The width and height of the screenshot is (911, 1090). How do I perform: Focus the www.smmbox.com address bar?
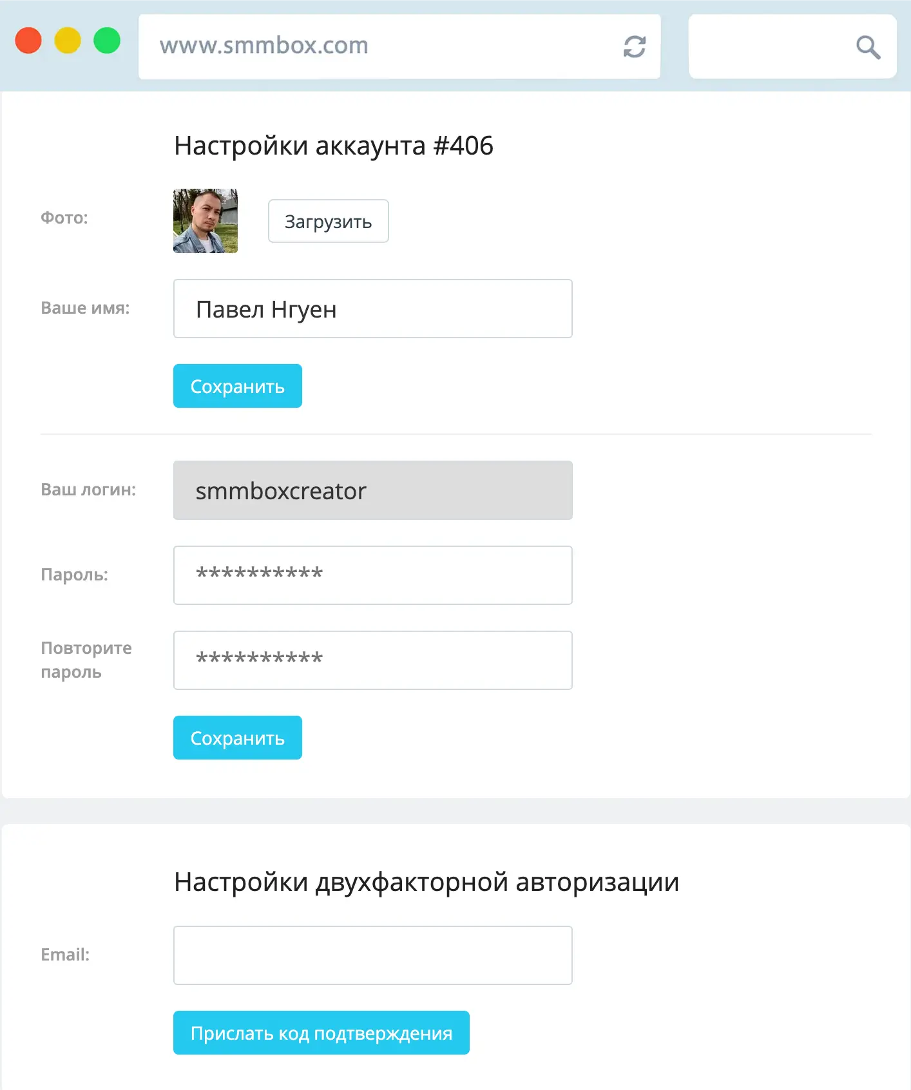[399, 46]
